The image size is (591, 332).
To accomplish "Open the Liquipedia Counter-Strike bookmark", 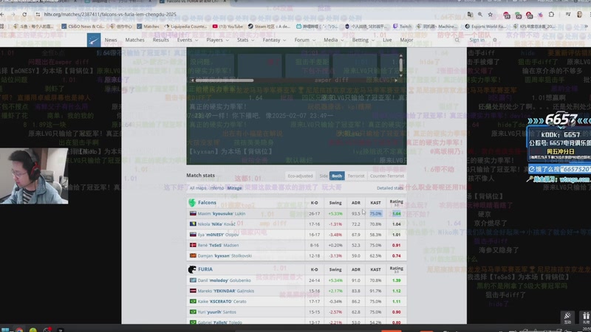I will [186, 27].
